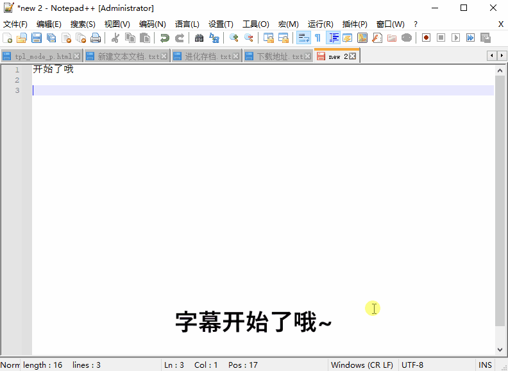Save the currently recorded macro icon
The height and width of the screenshot is (371, 508).
(486, 38)
